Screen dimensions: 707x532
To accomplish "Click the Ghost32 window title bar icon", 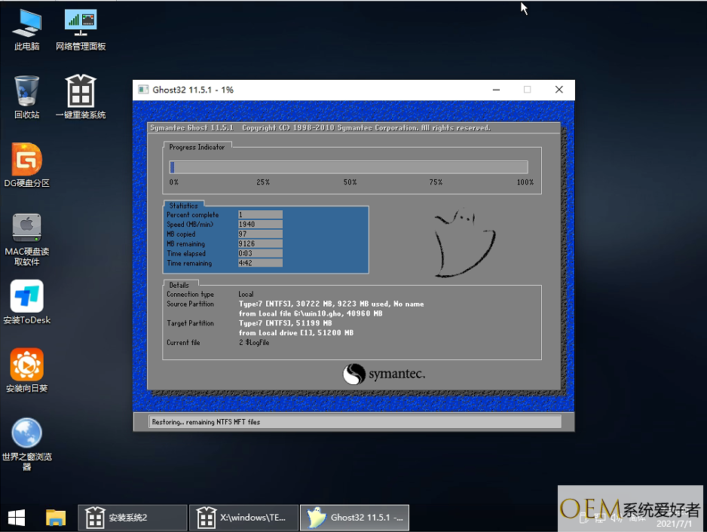I will coord(143,90).
